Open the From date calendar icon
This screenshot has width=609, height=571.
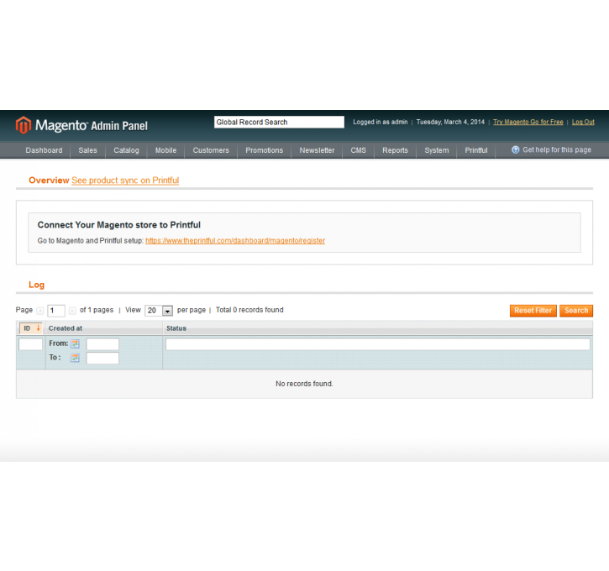[x=75, y=343]
